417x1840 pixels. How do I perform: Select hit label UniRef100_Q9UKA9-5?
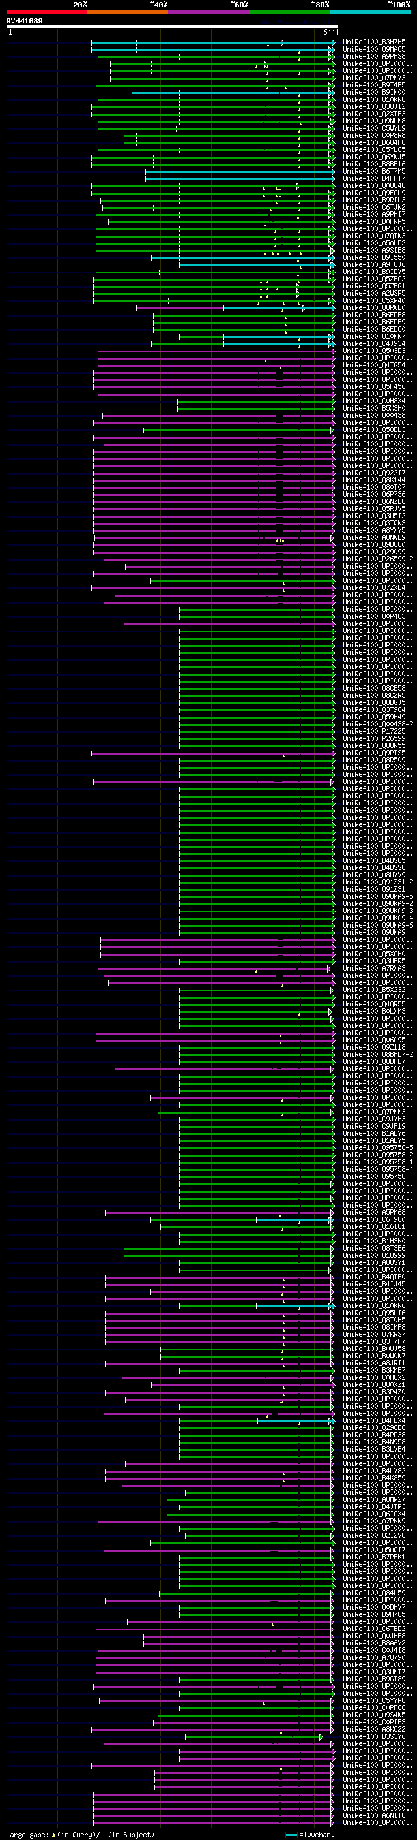coord(378,896)
